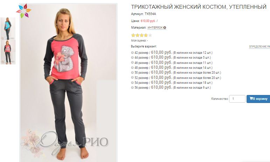
Task: Pick the 56 размер variant
Action: pyautogui.click(x=132, y=88)
